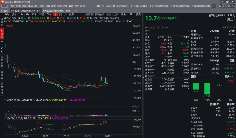This screenshot has height=138, width=236.
Task: Open a new tab with plus button
Action: [76, 11]
